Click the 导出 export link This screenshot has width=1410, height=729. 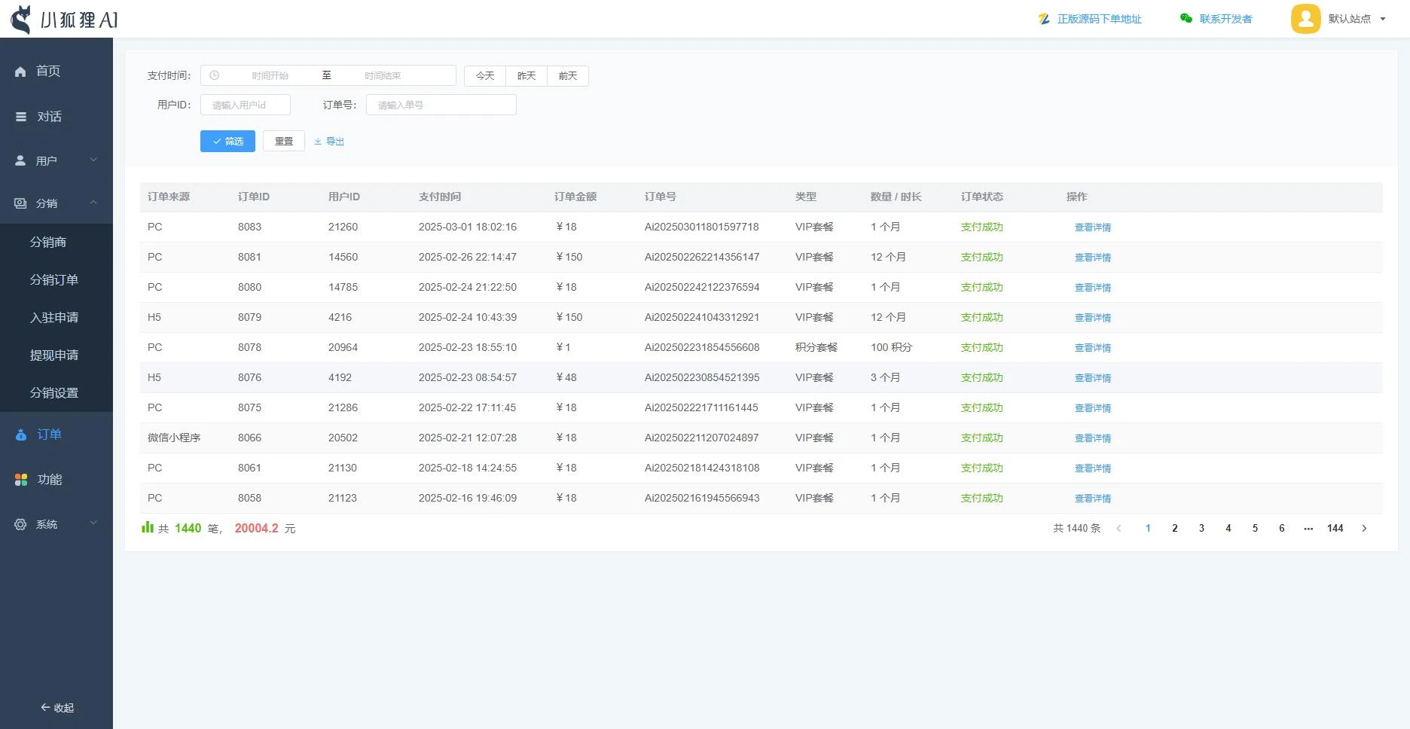coord(329,141)
